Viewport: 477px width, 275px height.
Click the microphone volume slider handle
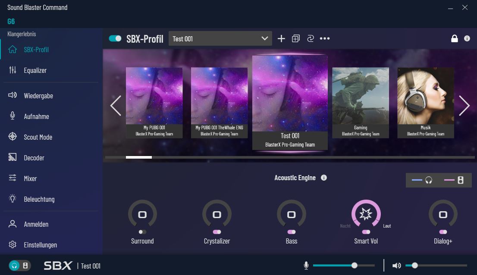355,266
